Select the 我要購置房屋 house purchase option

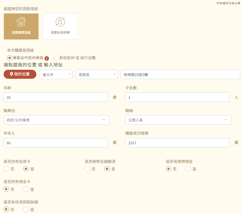point(21,26)
